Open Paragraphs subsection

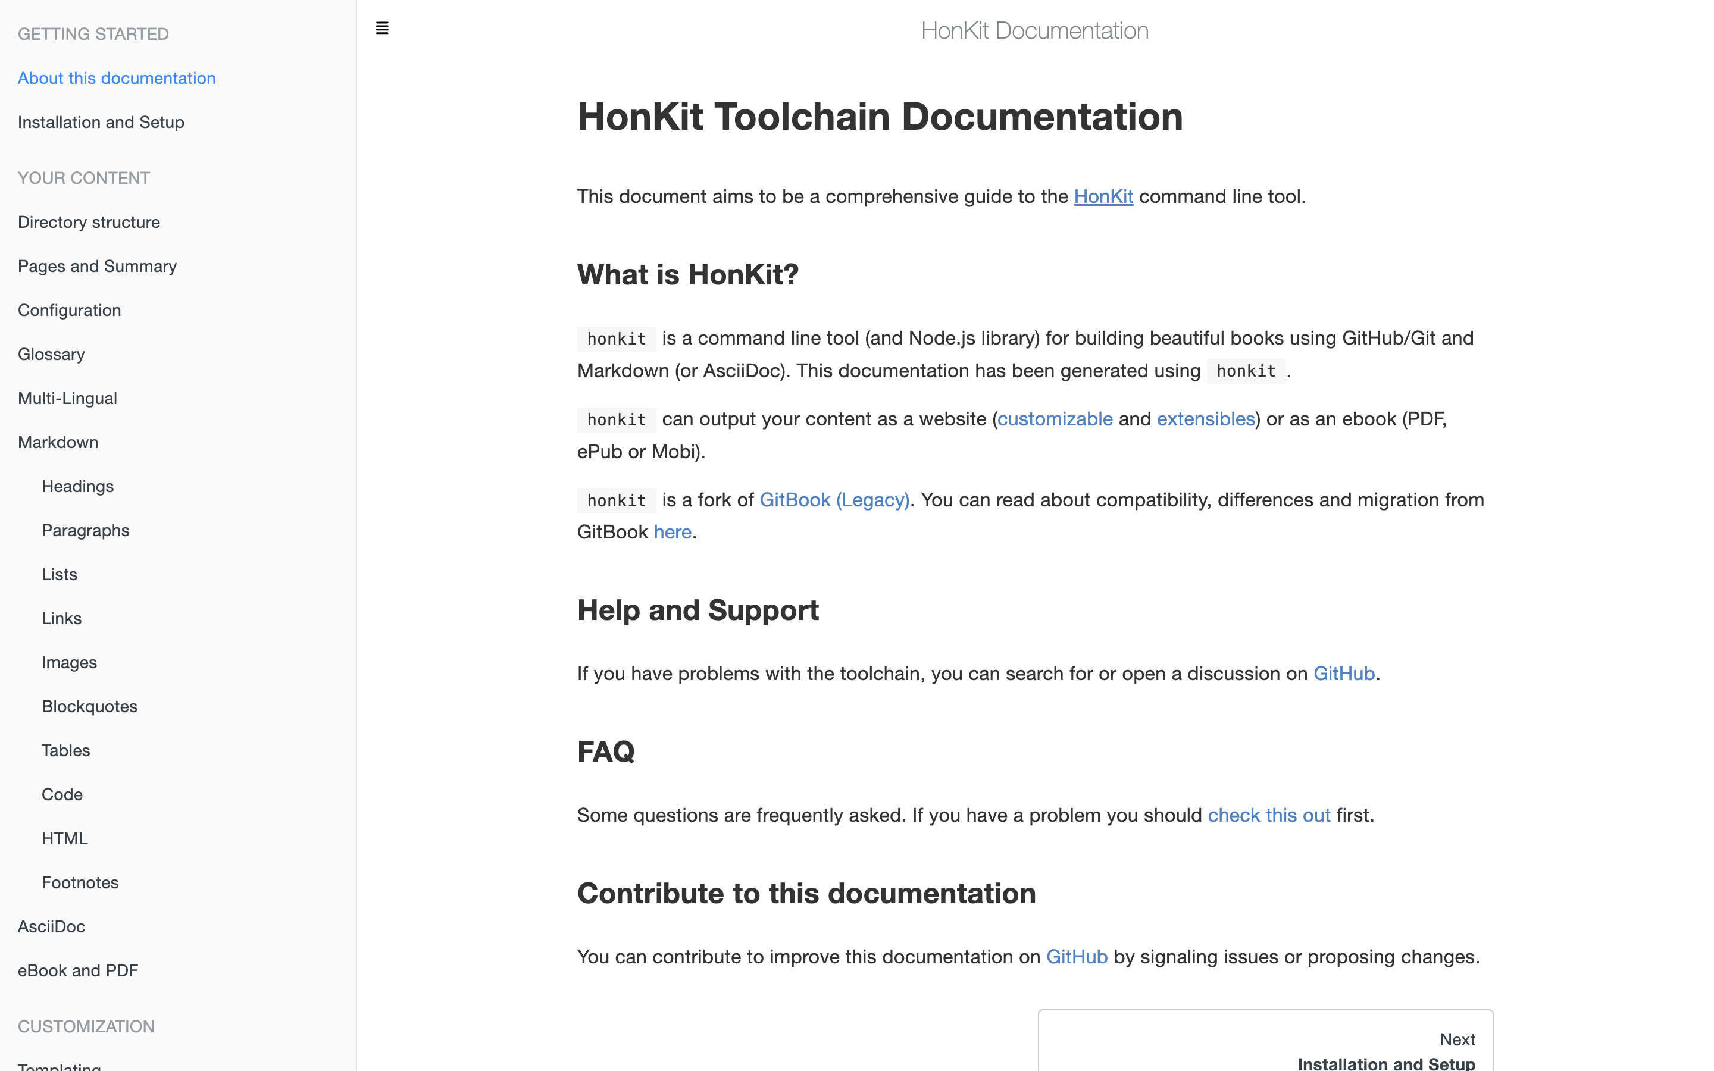[86, 530]
